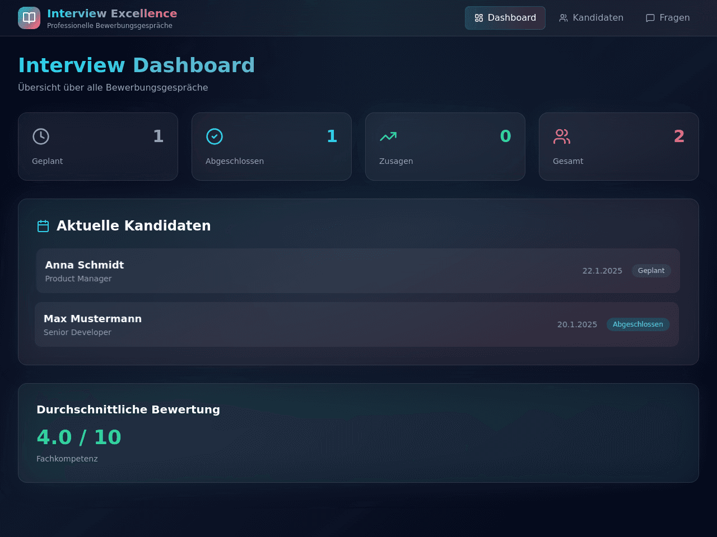Click the Interview Excellence book logo icon
This screenshot has width=717, height=537.
(x=29, y=18)
